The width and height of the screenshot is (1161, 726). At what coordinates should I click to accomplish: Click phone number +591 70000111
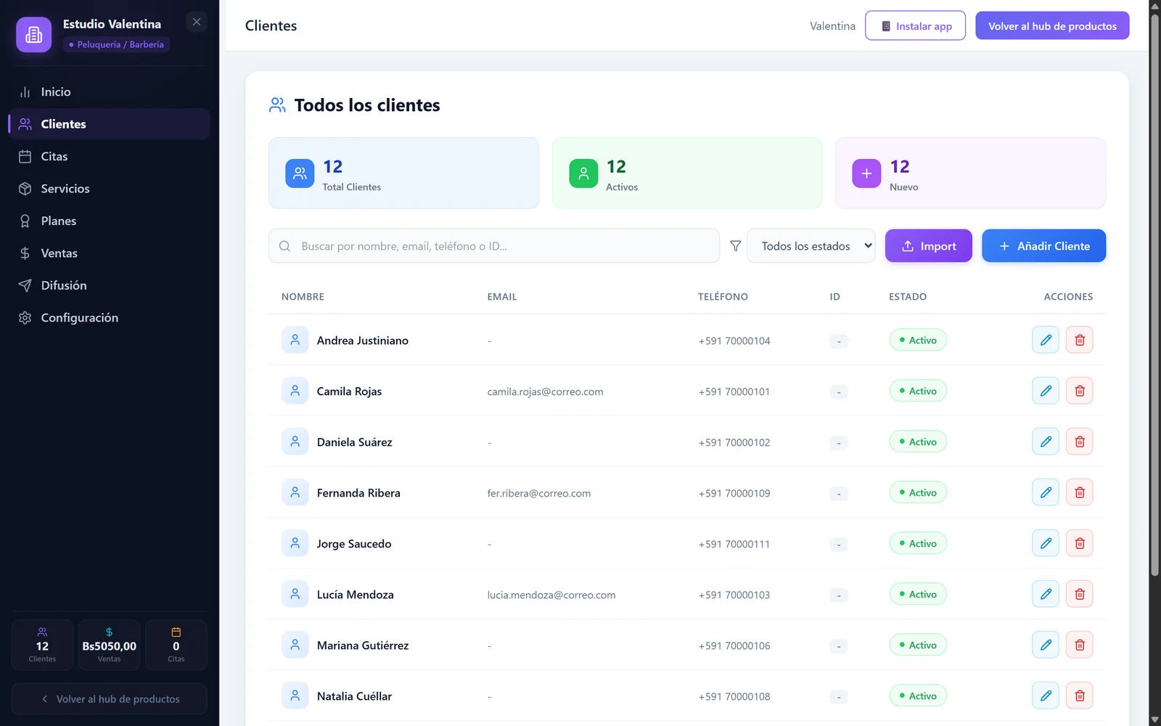pos(734,544)
